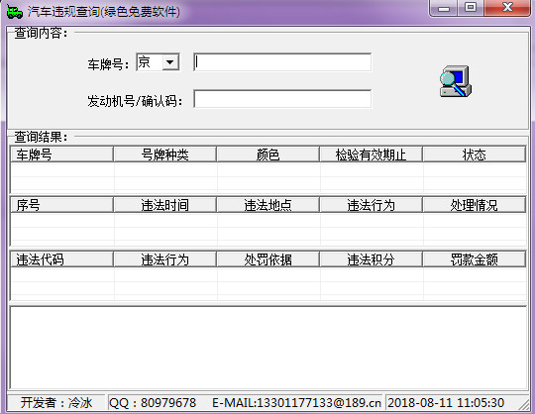Click the 违法积分 column header
The width and height of the screenshot is (535, 414).
(x=371, y=259)
